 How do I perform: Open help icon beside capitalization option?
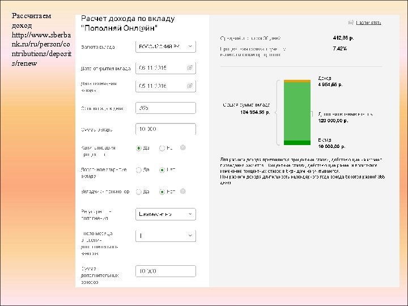pyautogui.click(x=183, y=147)
